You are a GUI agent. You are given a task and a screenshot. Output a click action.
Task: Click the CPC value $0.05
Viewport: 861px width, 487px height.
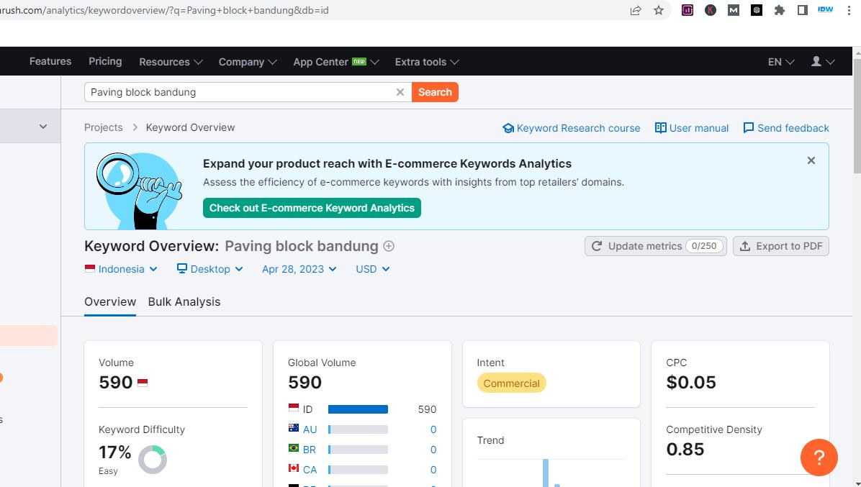click(x=691, y=382)
